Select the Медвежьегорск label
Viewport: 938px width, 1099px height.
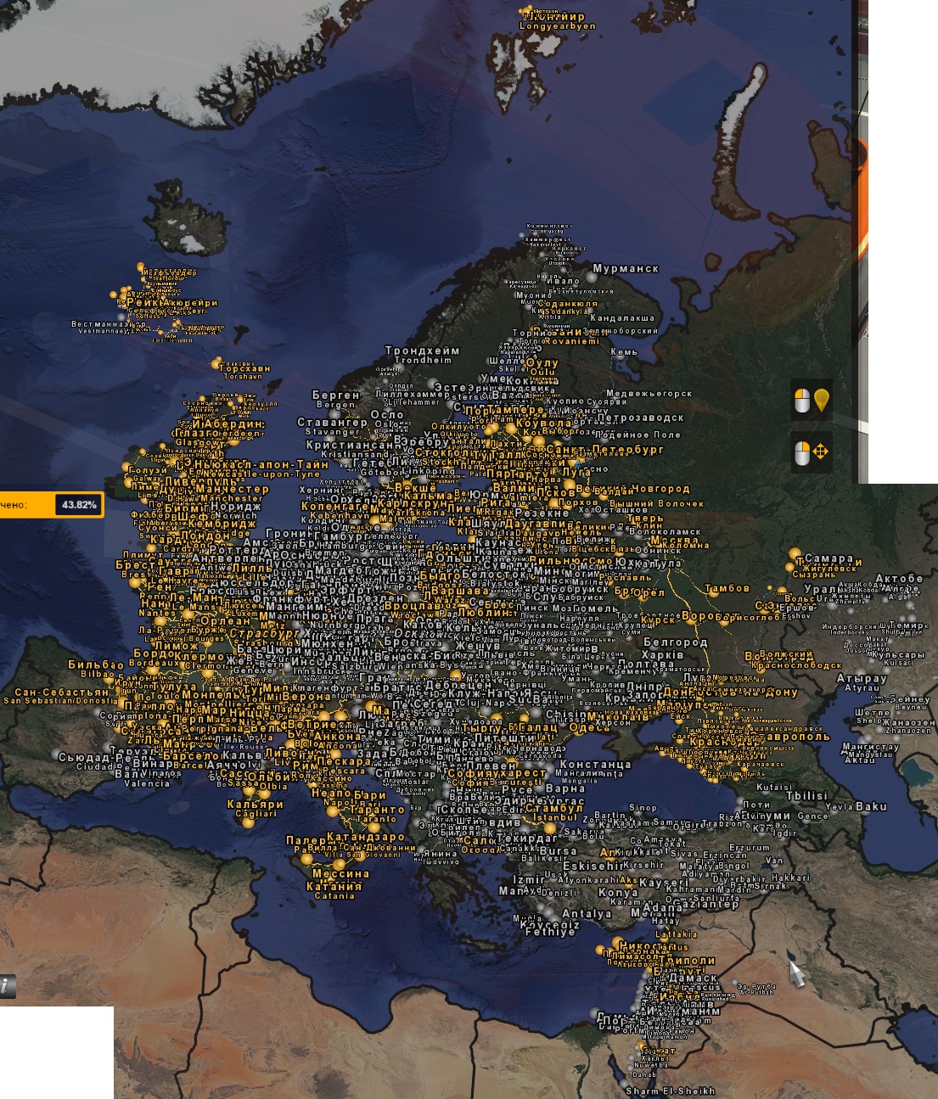pos(649,393)
